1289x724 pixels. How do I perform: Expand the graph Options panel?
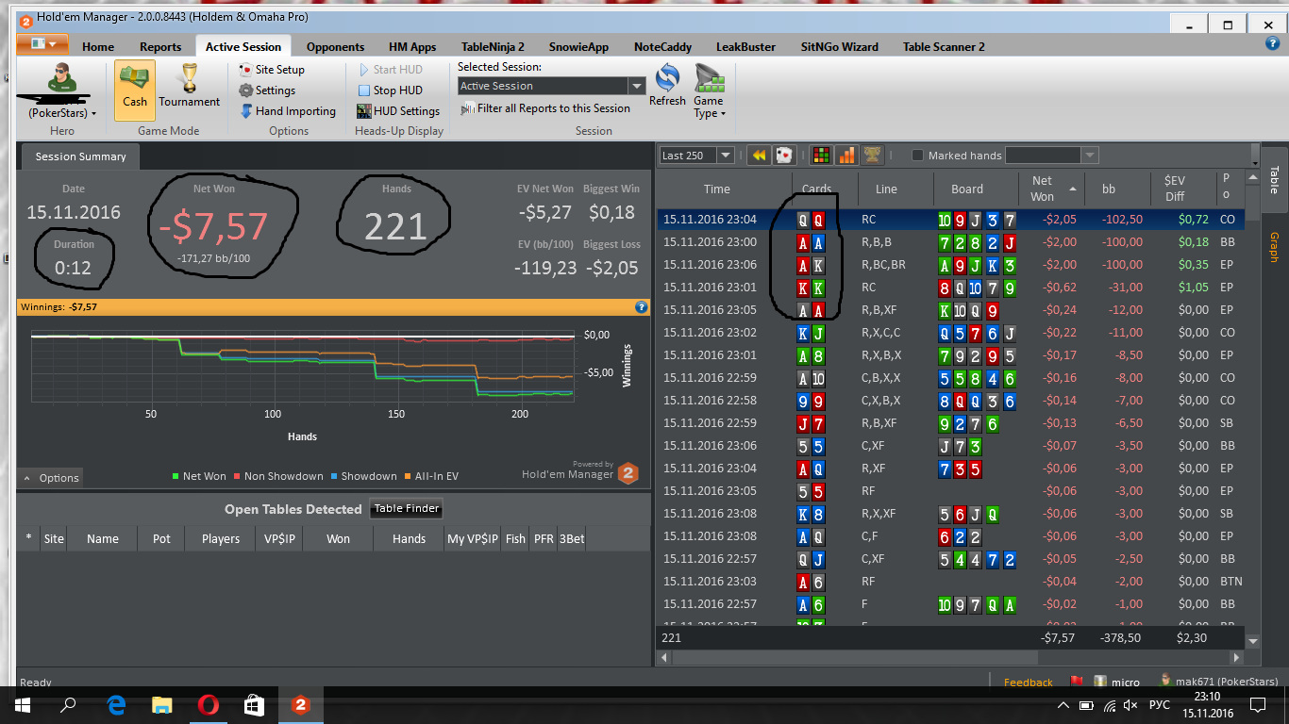tap(51, 478)
